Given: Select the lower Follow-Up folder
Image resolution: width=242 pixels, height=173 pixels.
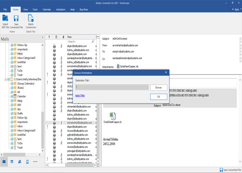Looking at the screenshot, I should 22,118.
